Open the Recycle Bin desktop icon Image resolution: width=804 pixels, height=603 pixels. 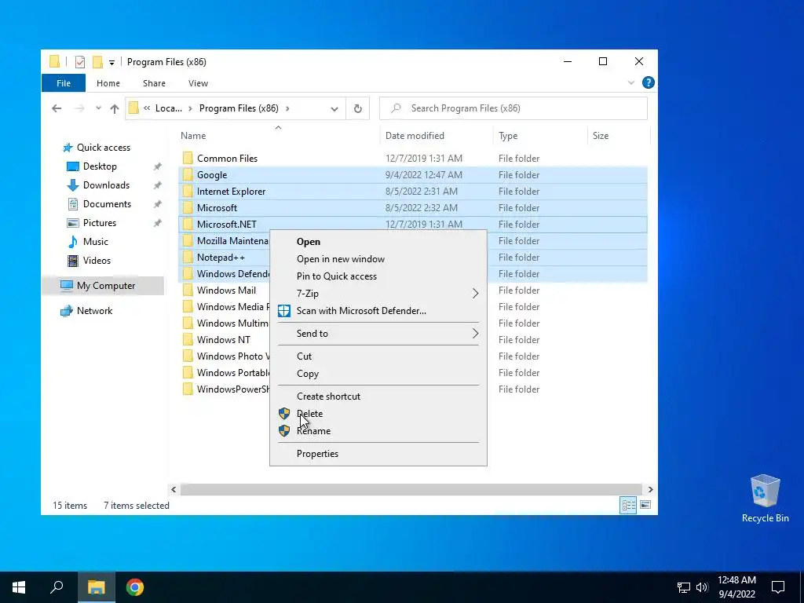[x=765, y=498]
